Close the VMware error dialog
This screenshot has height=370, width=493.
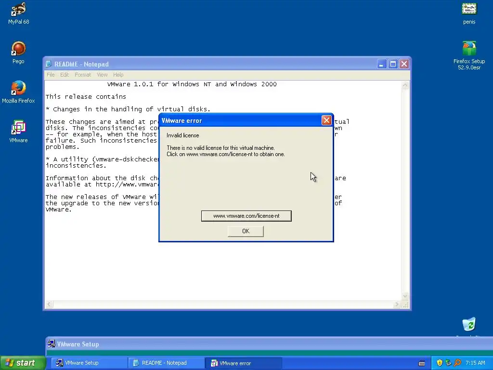click(326, 120)
